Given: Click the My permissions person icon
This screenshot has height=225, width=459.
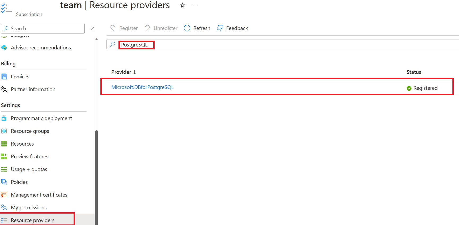Looking at the screenshot, I should pyautogui.click(x=4, y=207).
